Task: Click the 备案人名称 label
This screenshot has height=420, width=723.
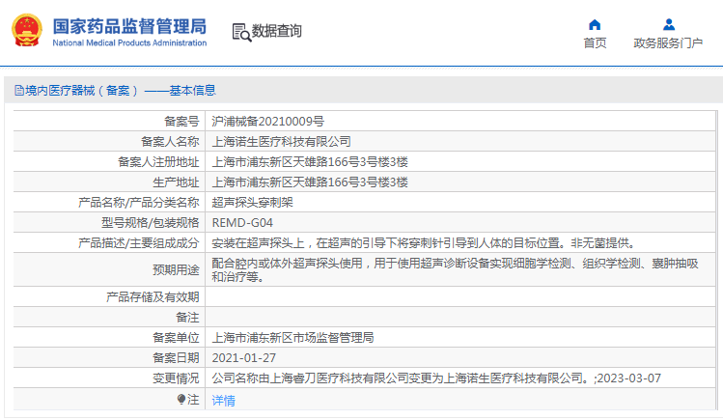Action: (170, 142)
